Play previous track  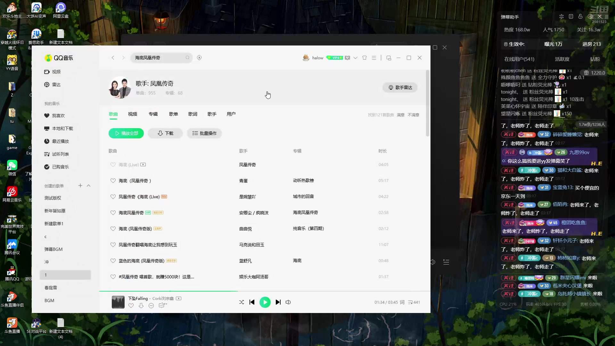coord(252,302)
